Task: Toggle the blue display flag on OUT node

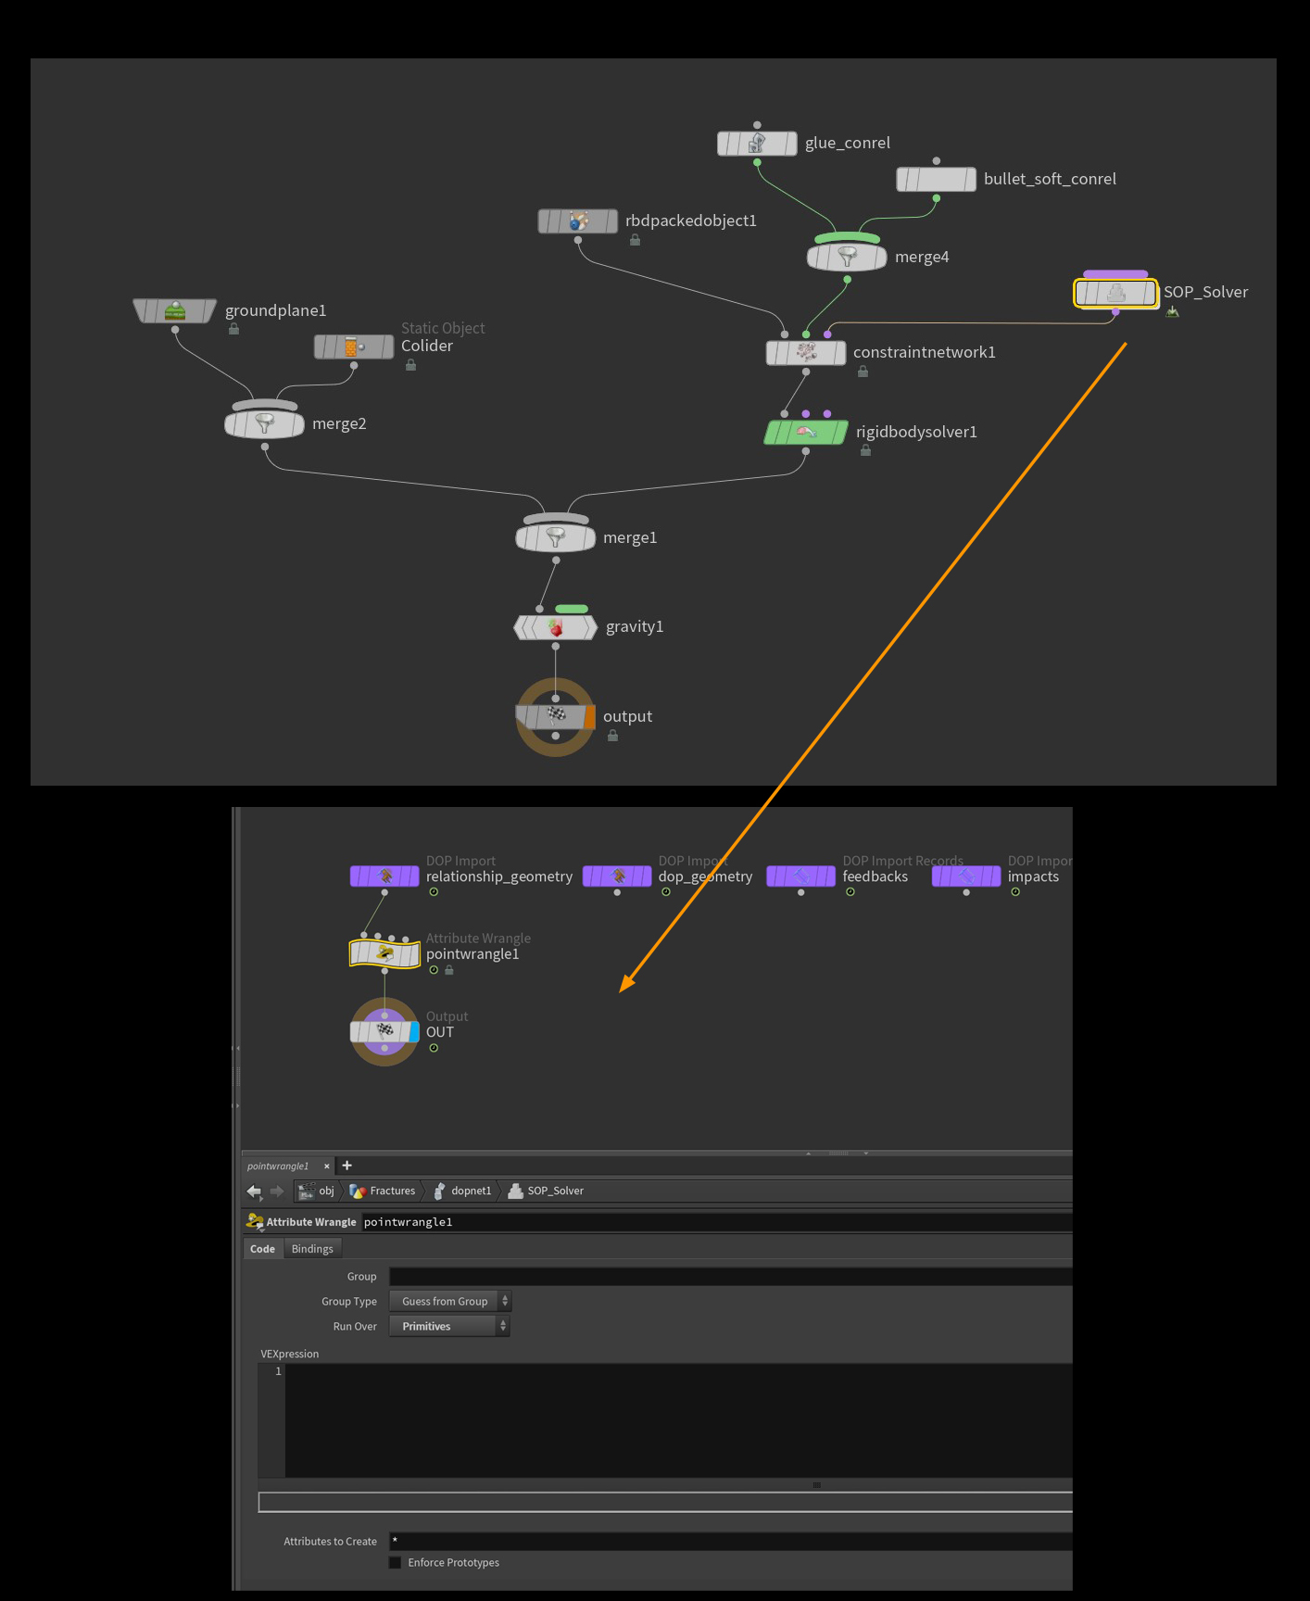Action: [x=414, y=1031]
